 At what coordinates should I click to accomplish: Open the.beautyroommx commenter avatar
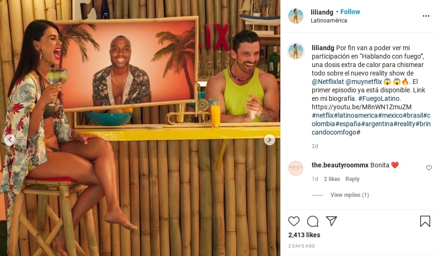[x=295, y=168]
